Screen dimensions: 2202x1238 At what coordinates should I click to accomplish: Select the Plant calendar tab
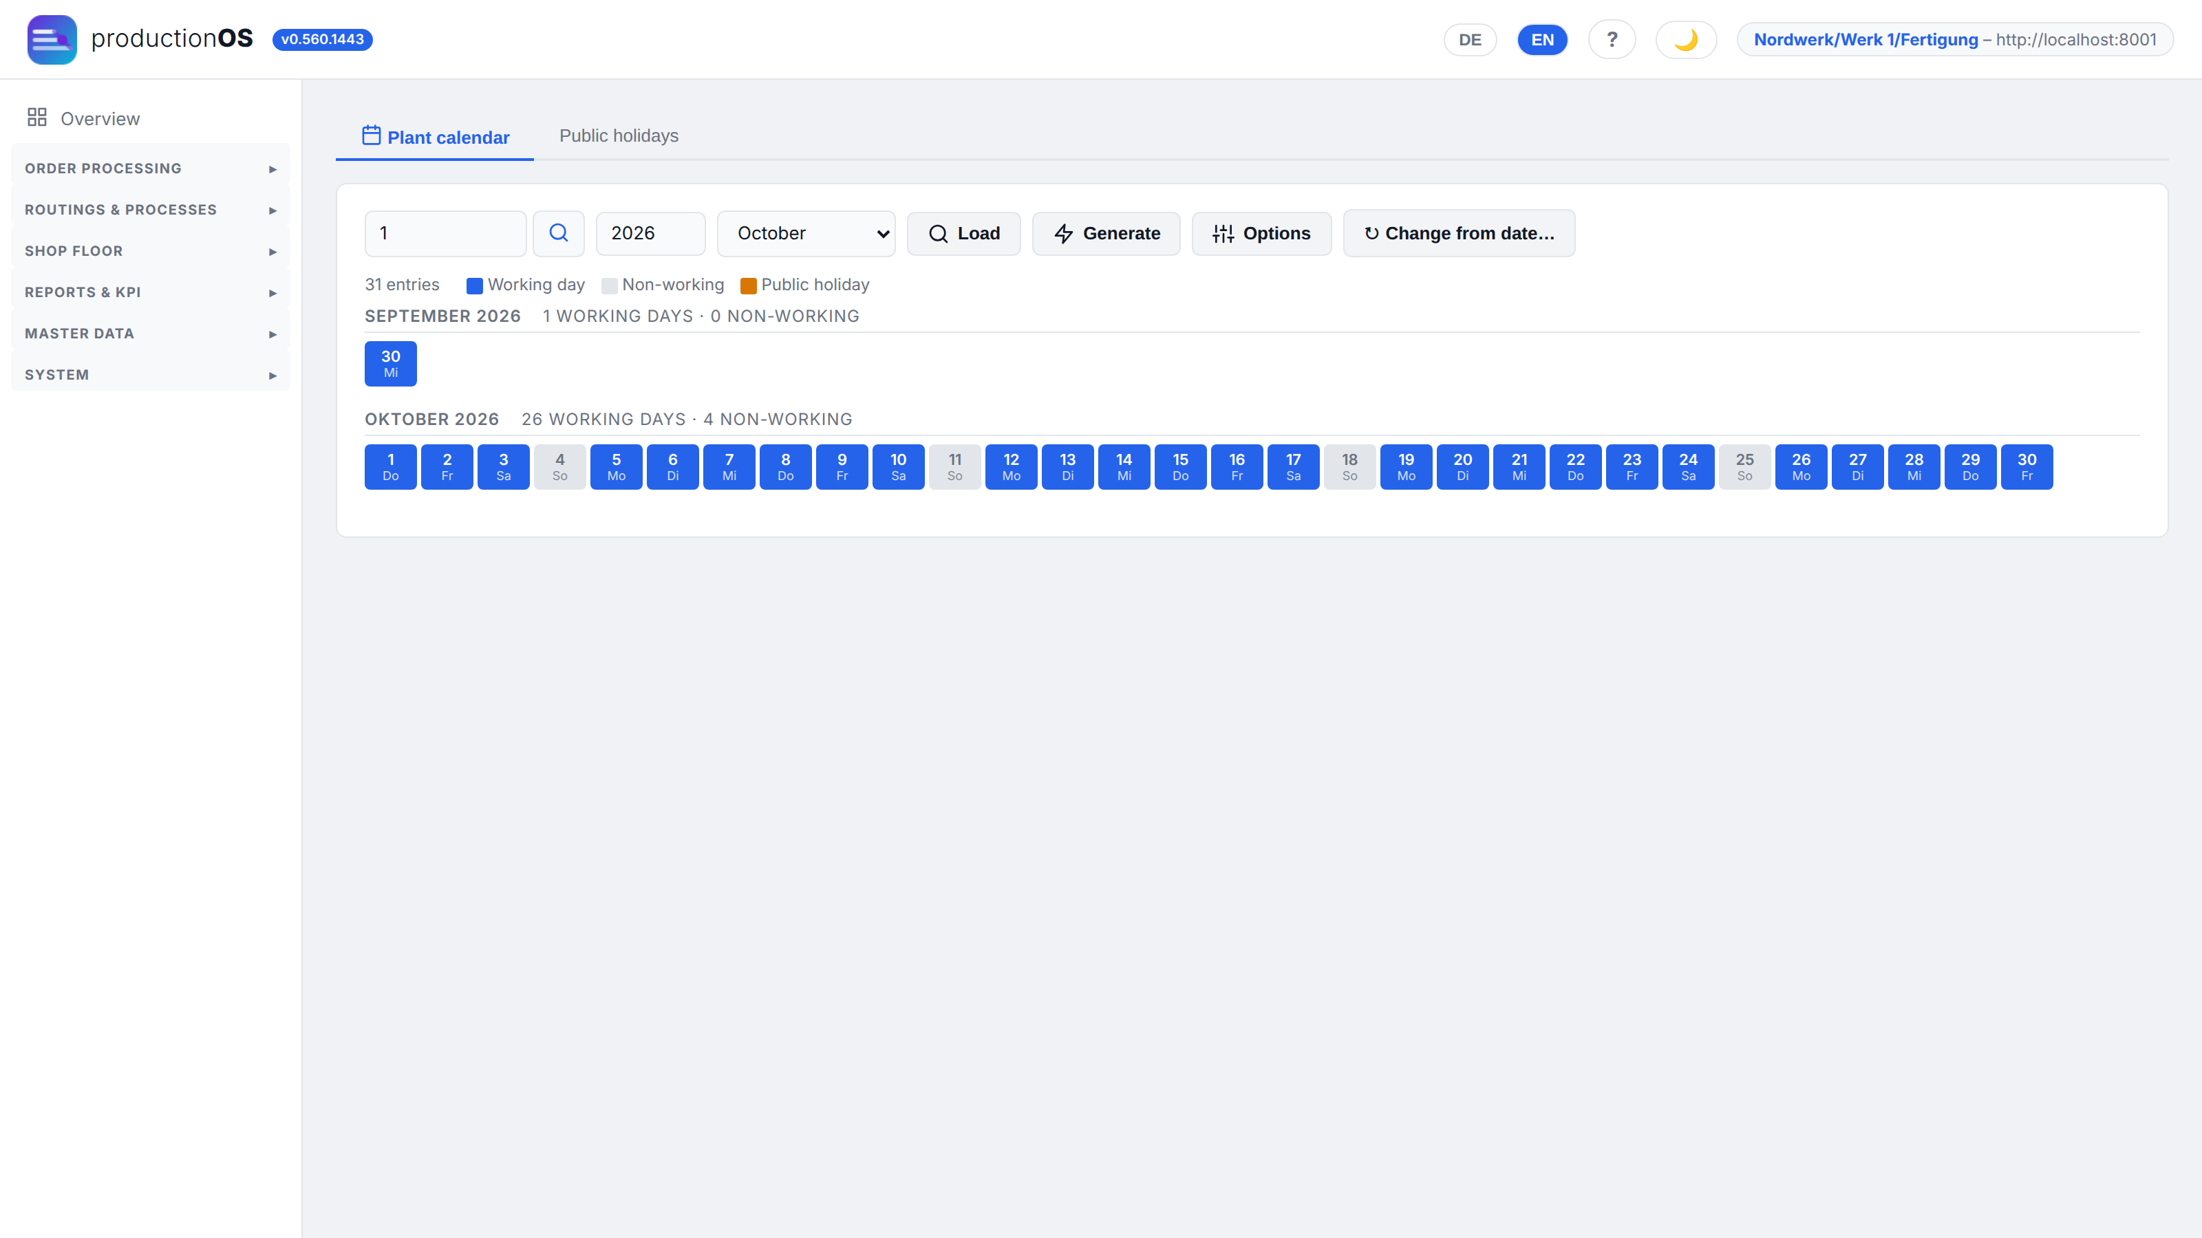click(435, 137)
